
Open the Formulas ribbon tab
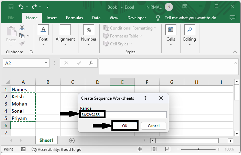coord(74,18)
